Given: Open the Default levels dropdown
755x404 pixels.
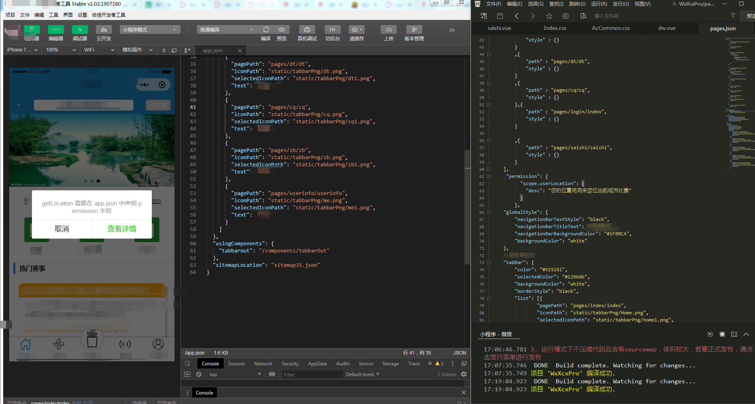Looking at the screenshot, I should [362, 374].
